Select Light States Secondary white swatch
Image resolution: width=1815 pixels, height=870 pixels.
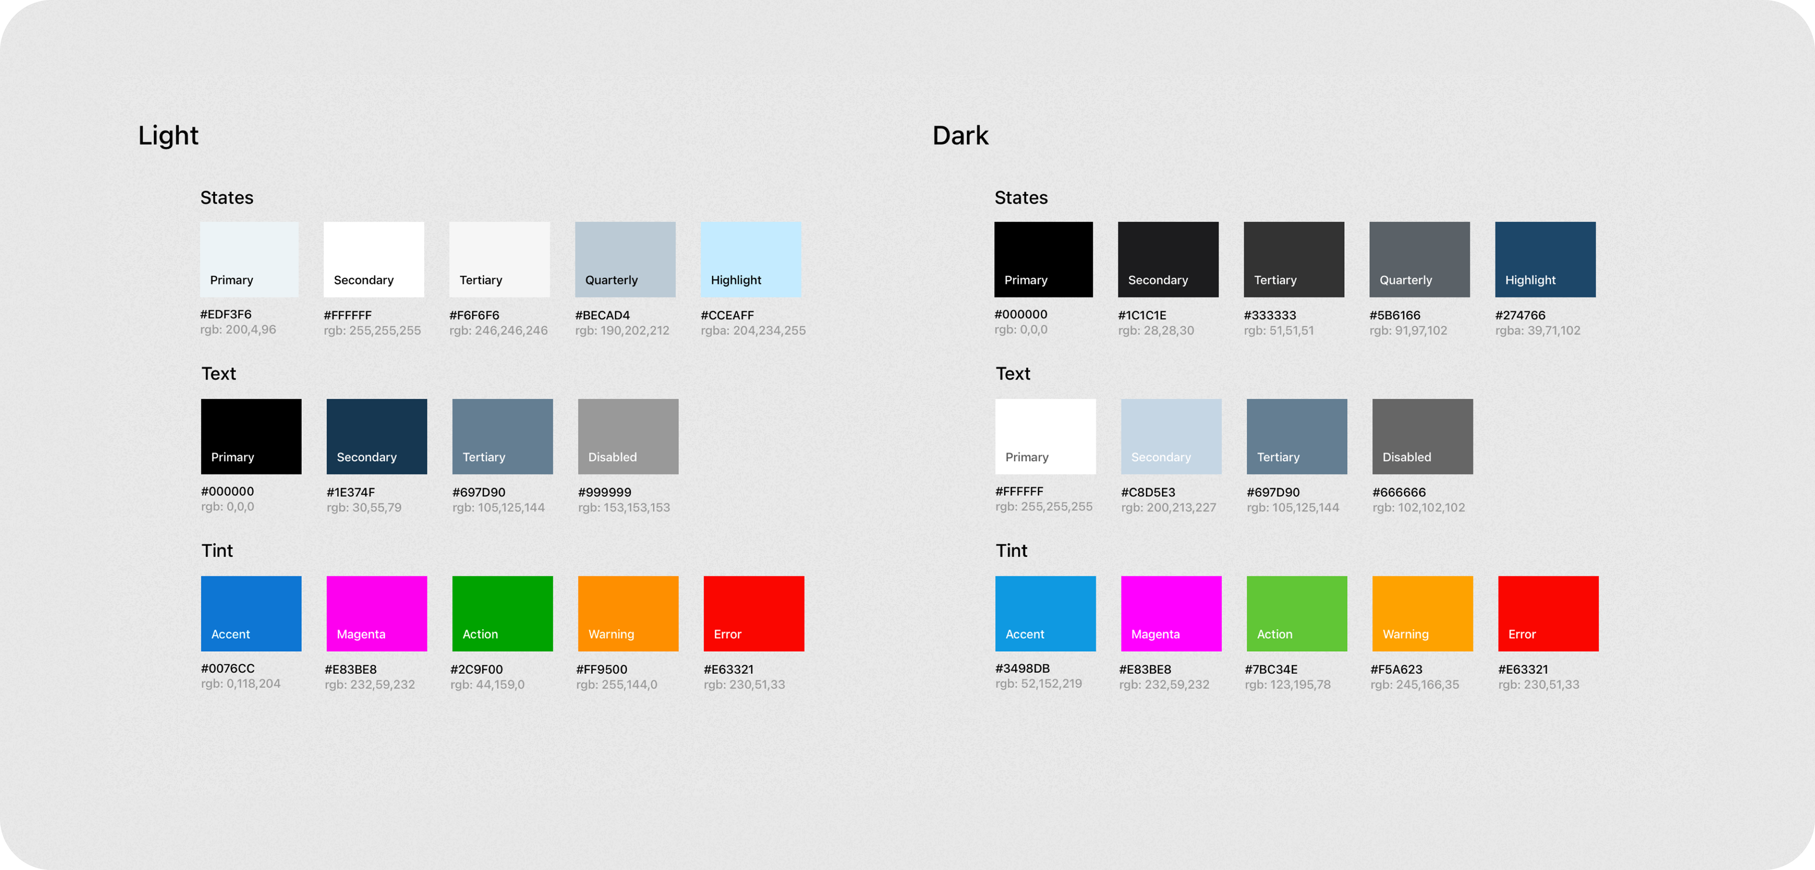(x=373, y=259)
